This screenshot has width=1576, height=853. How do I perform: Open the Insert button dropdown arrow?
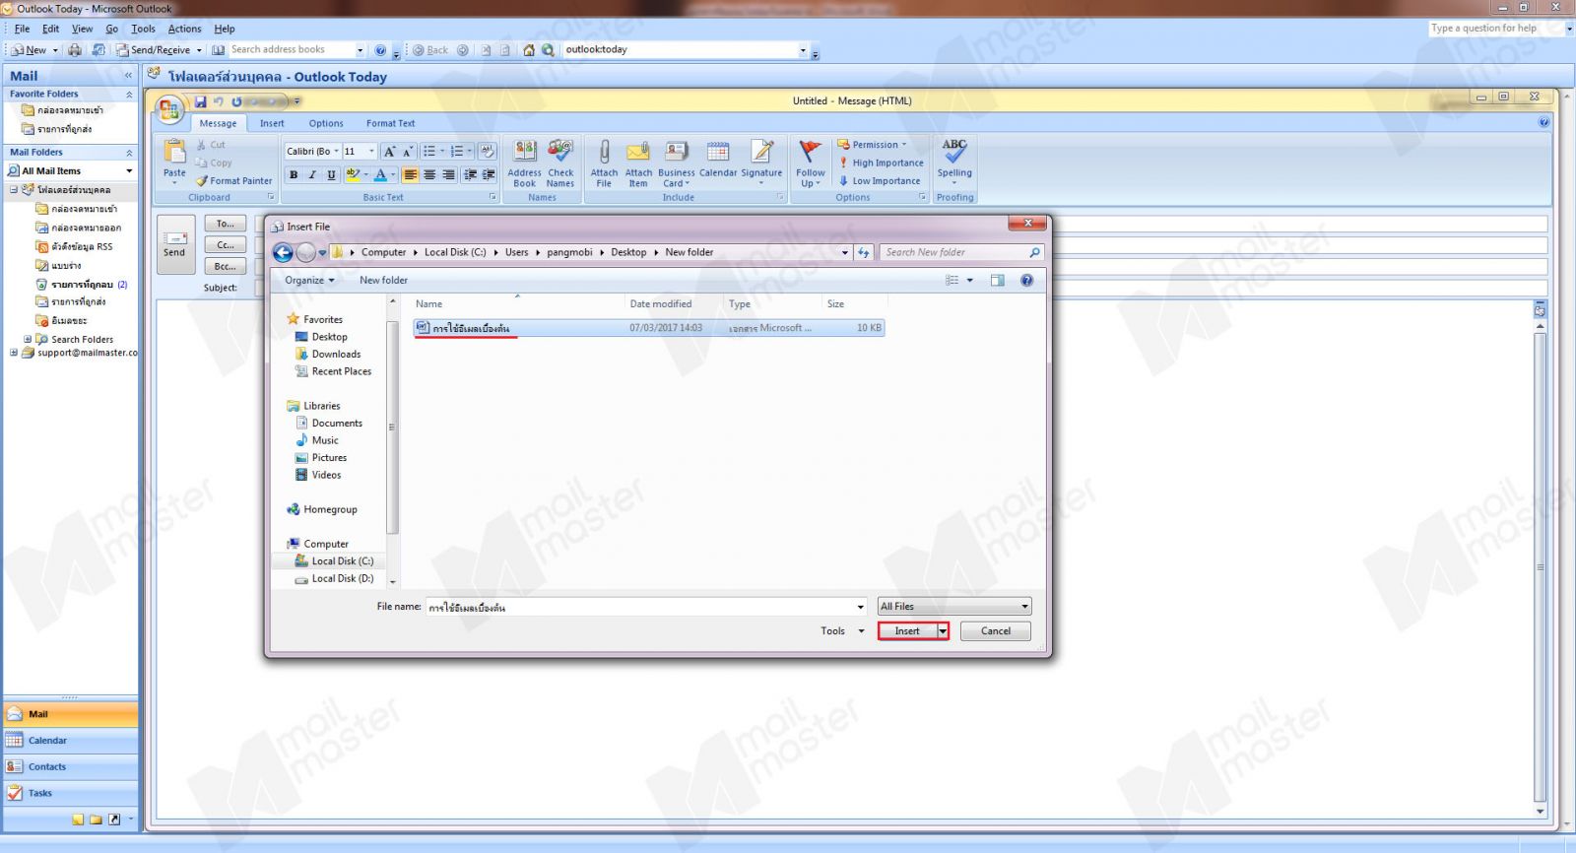pyautogui.click(x=943, y=631)
